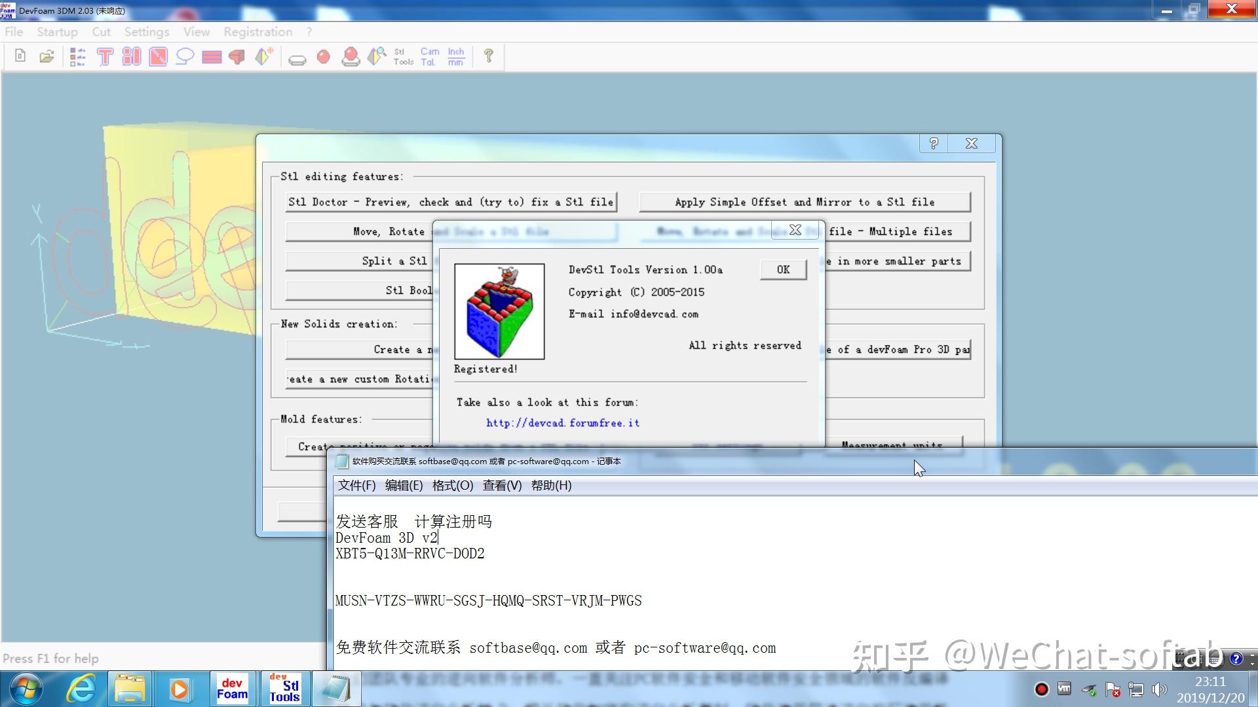Open Cam Tol. settings on the toolbar
1258x707 pixels.
point(429,56)
